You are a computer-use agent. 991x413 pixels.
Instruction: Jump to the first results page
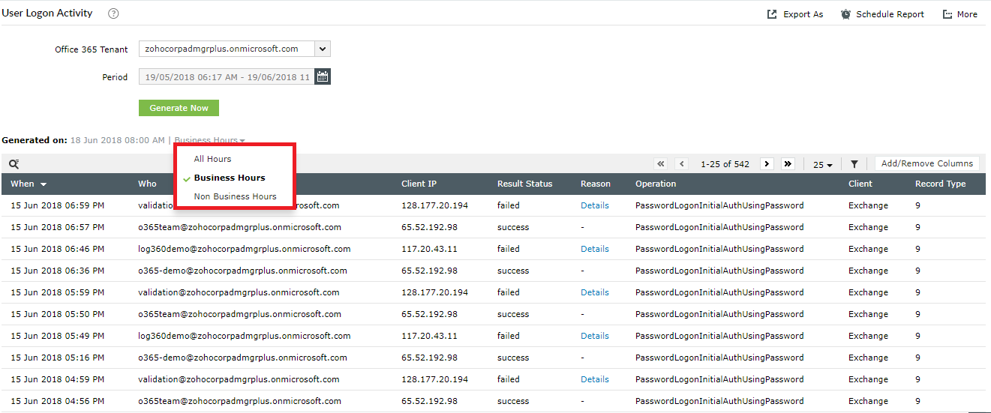(x=660, y=164)
